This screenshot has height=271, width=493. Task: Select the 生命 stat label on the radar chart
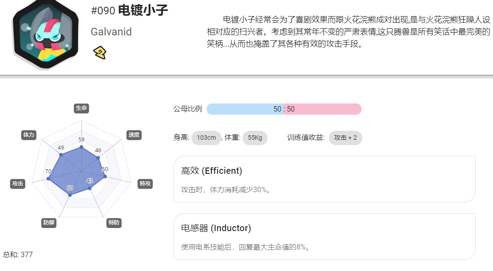click(x=81, y=108)
